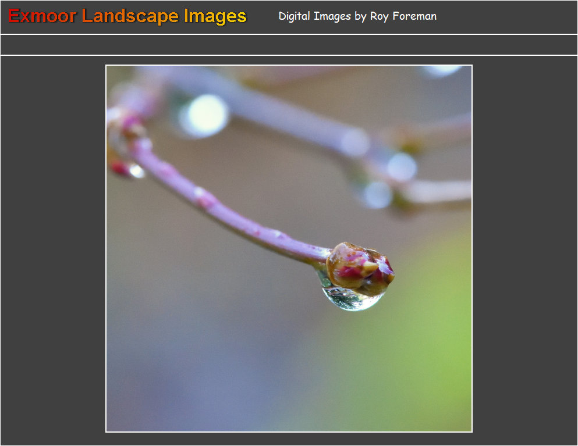This screenshot has height=446, width=578.
Task: Click the large white bokeh circle in the photo
Action: [x=204, y=116]
